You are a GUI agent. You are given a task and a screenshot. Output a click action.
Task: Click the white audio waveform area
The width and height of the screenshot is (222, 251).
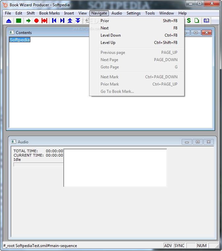pos(115,168)
